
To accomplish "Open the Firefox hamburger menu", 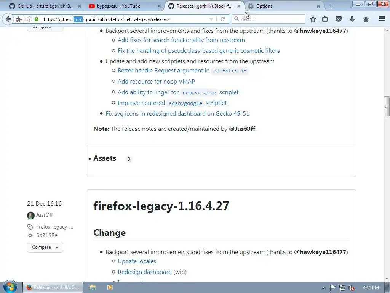I will click(382, 19).
